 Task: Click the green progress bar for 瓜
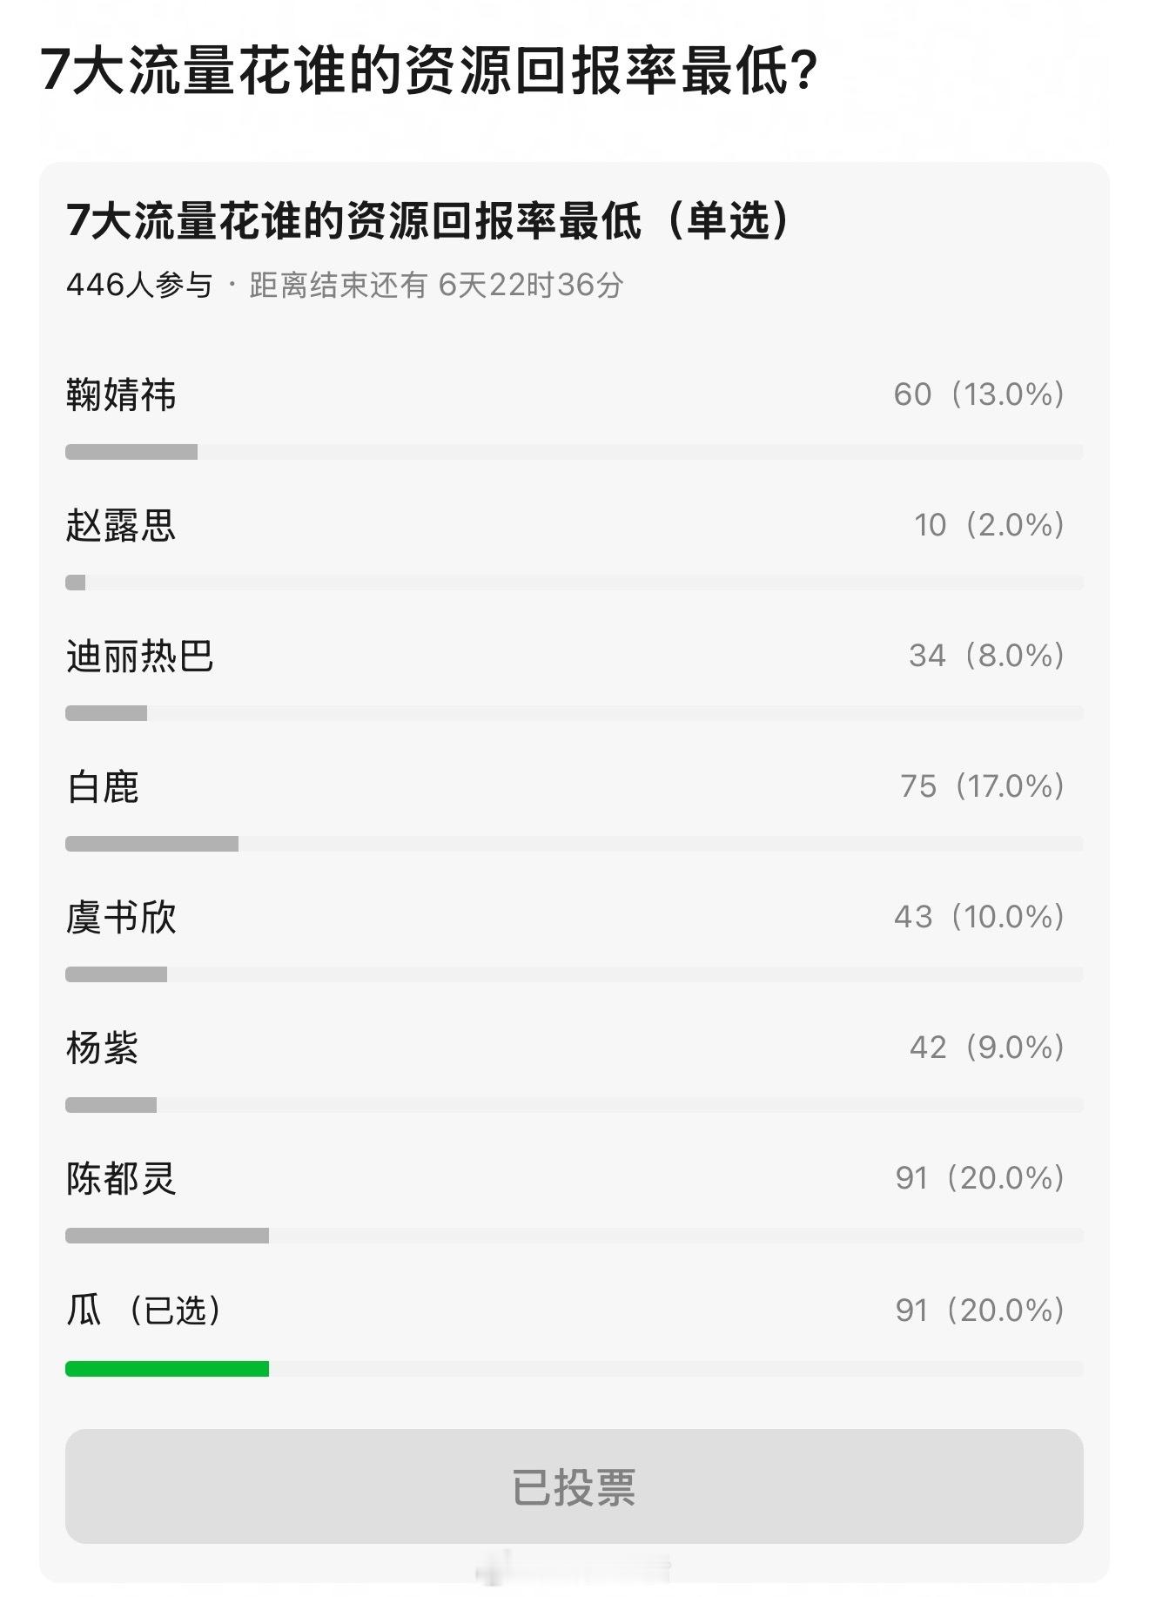(x=167, y=1369)
